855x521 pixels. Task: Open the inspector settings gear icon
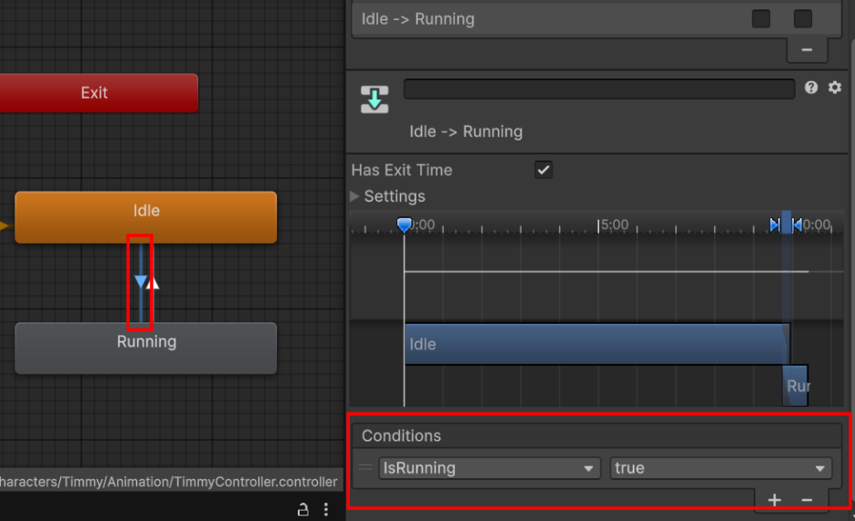point(835,87)
